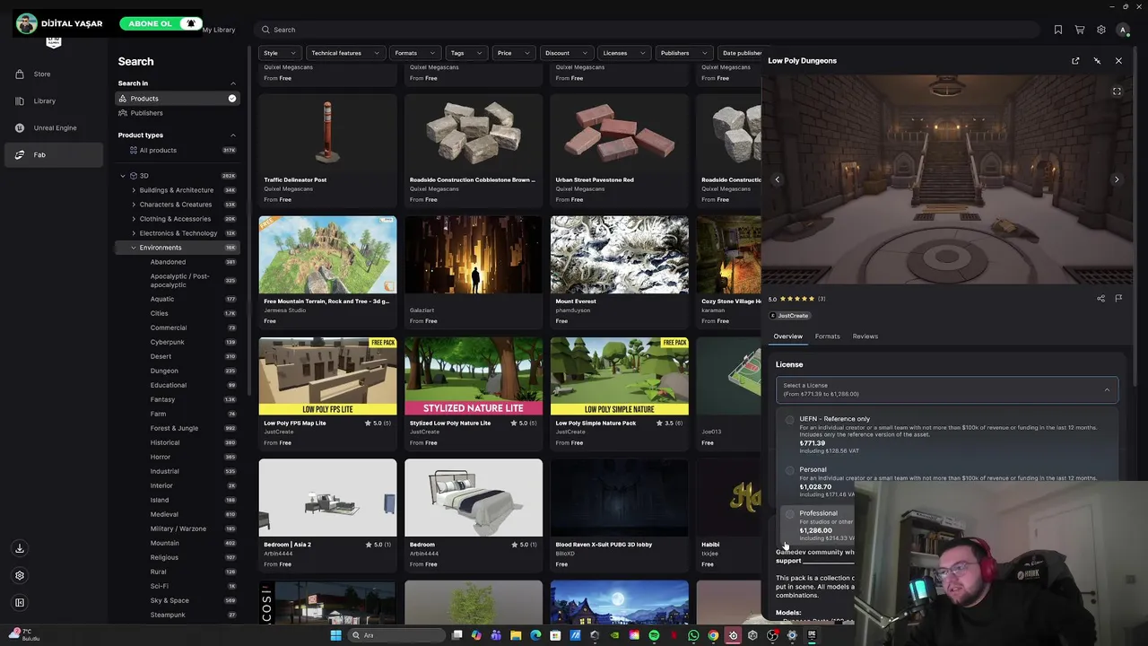The height and width of the screenshot is (646, 1148).
Task: Select the Fantasy environment category
Action: tap(162, 399)
